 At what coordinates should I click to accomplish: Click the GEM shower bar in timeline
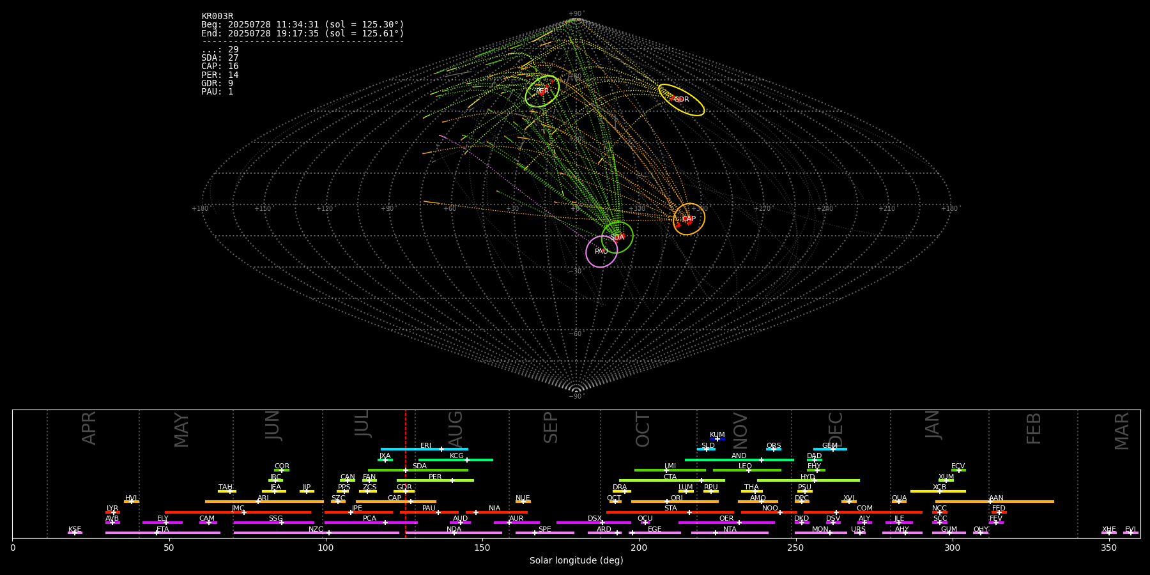[830, 449]
